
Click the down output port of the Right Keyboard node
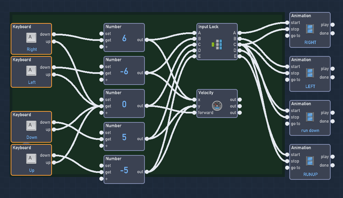[x=54, y=34]
